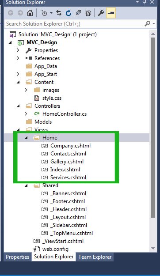Toggle Preview Selected Items button
Viewport: 160px width, 276px height.
(111, 13)
